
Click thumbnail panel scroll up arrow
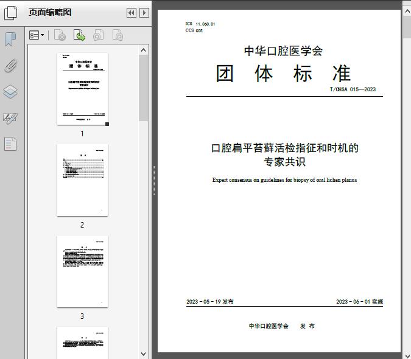pos(143,50)
